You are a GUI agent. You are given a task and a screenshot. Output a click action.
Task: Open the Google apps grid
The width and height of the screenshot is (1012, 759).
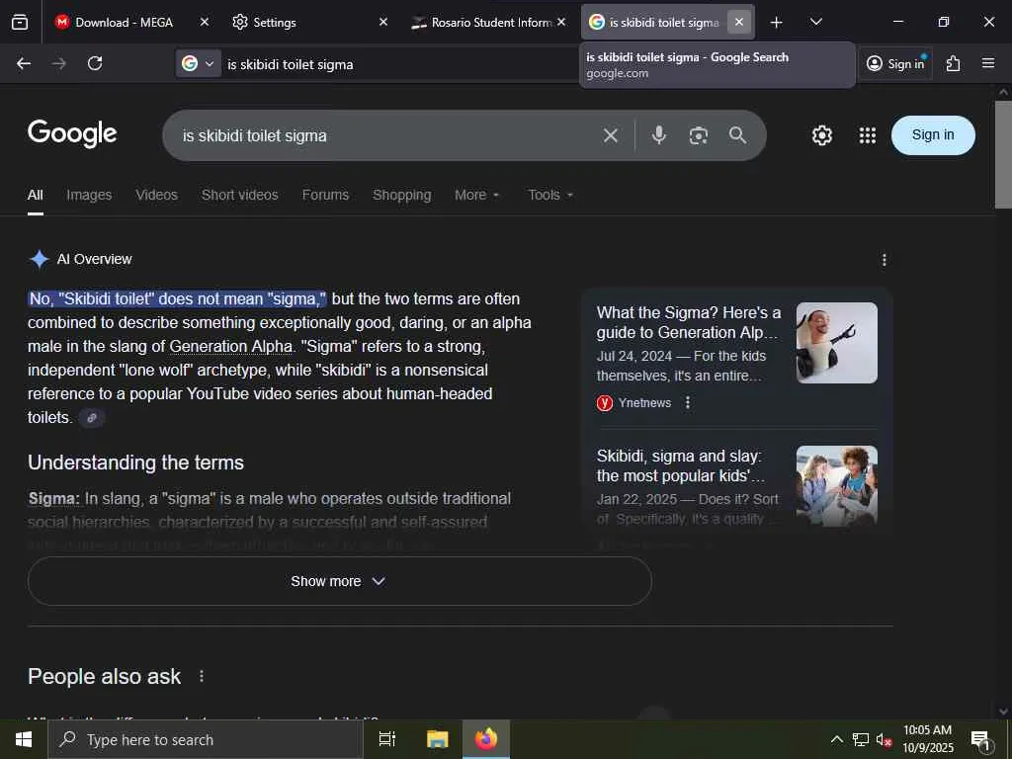[x=868, y=135]
